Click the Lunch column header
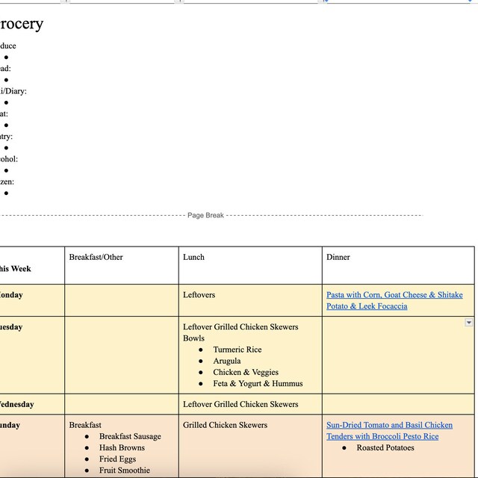The image size is (478, 478). coord(193,257)
